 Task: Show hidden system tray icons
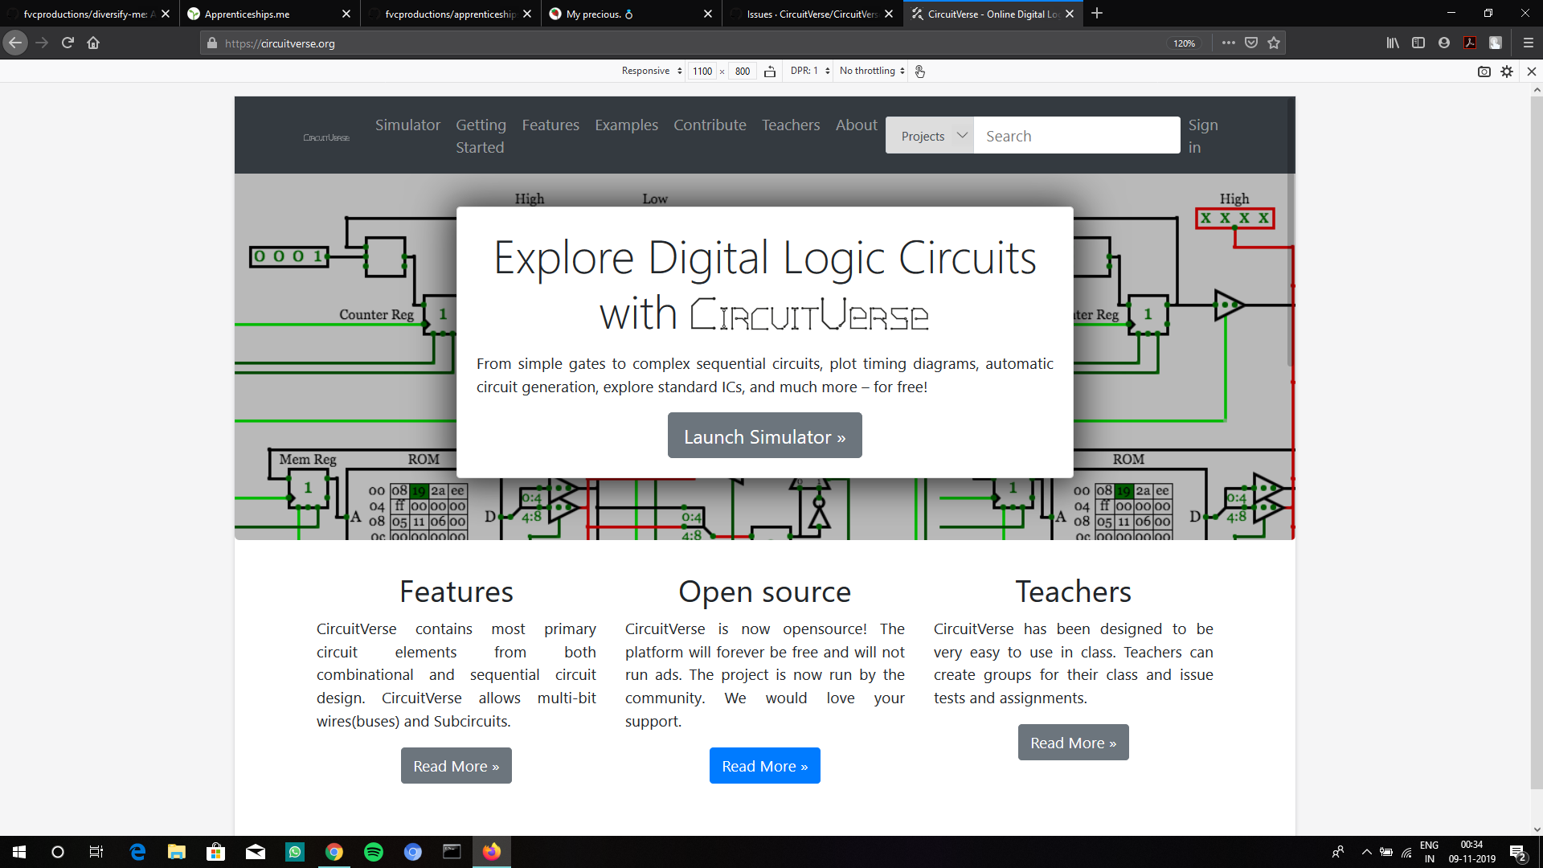[x=1366, y=852]
